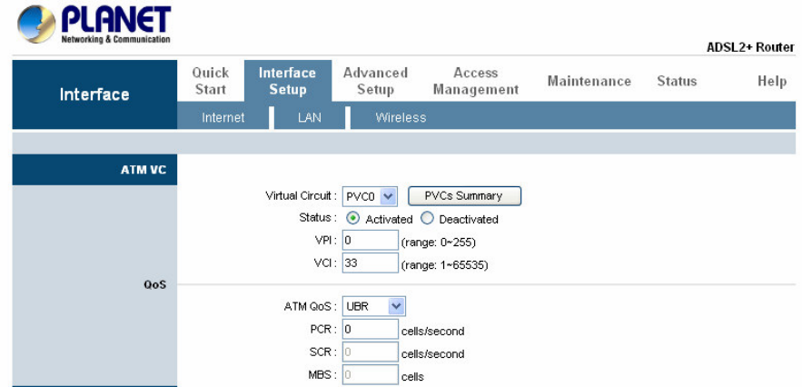Open the Maintenance tab
Image resolution: width=802 pixels, height=387 pixels.
click(589, 82)
